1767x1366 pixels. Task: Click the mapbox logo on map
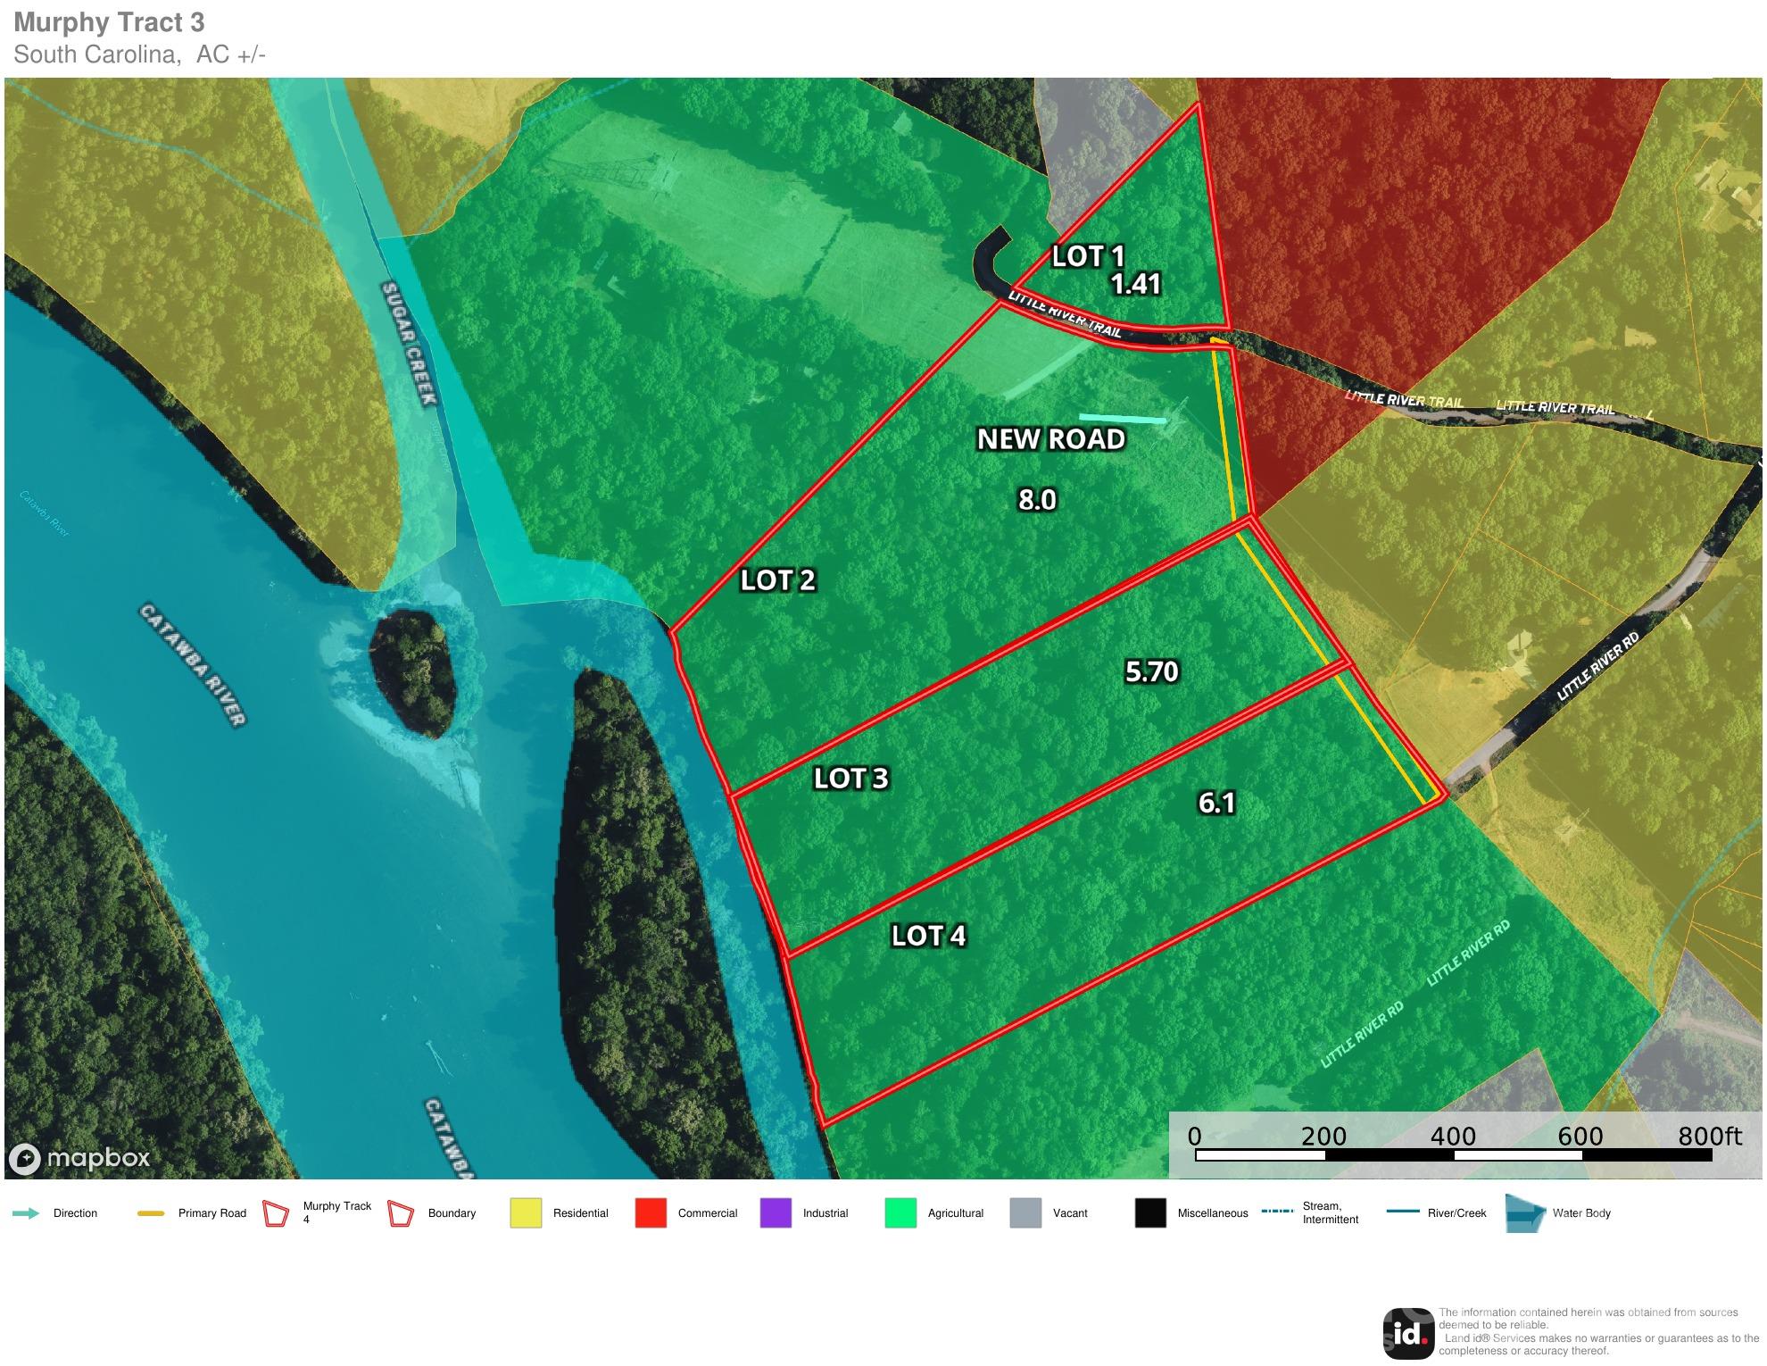[x=80, y=1159]
